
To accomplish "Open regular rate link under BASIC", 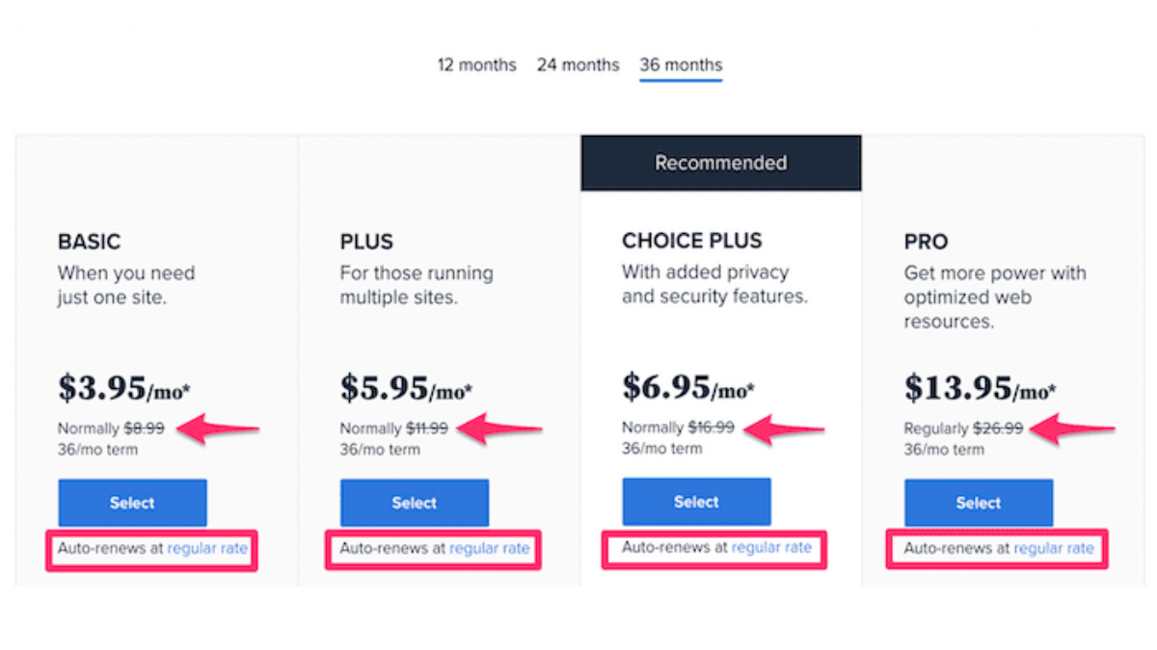I will click(x=207, y=549).
